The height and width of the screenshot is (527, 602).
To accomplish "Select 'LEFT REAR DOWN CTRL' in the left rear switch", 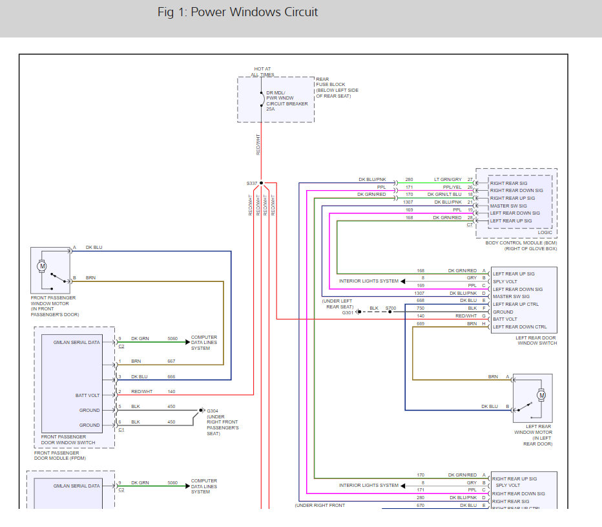I will click(520, 327).
